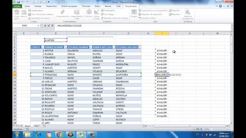Cancel the formula entry with X
The image size is (246, 138).
[x=45, y=26]
